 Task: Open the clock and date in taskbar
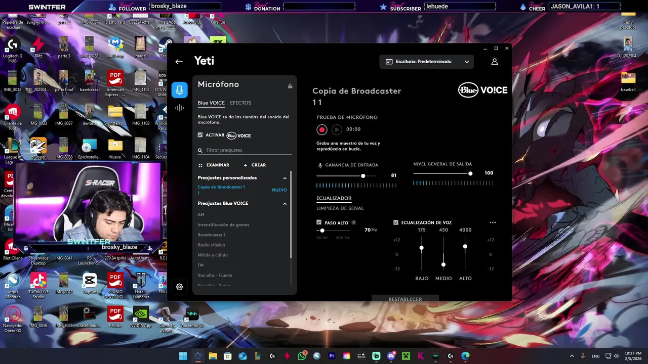(x=633, y=356)
